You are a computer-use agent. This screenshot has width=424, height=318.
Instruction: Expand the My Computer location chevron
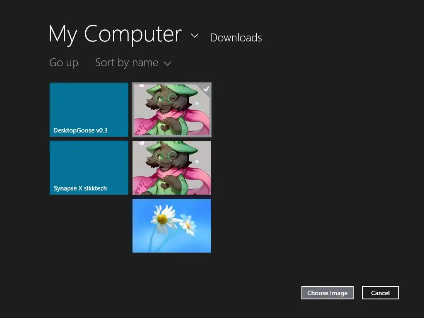[x=195, y=36]
